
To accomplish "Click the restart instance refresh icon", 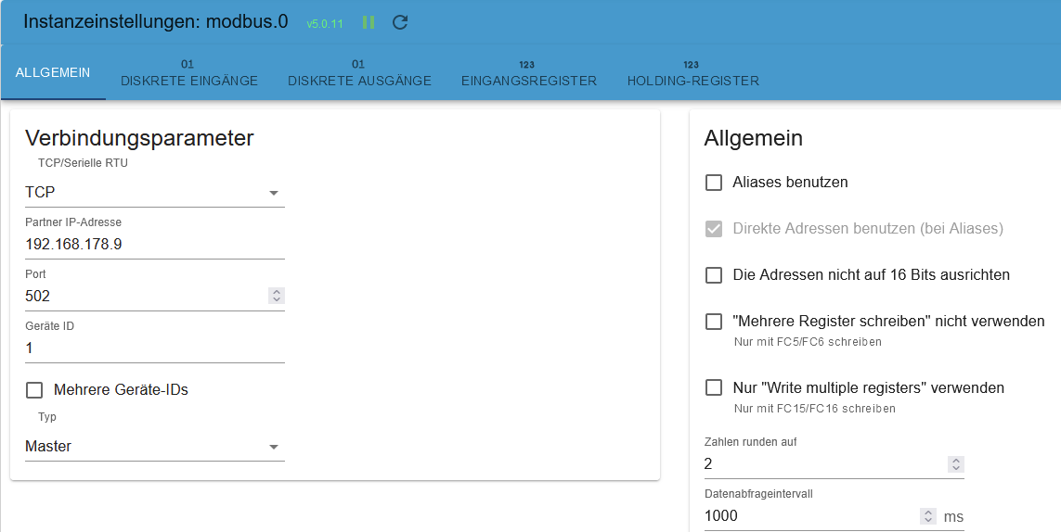I will coord(400,22).
